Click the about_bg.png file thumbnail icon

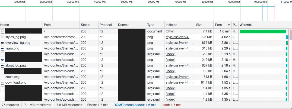coord(2,65)
